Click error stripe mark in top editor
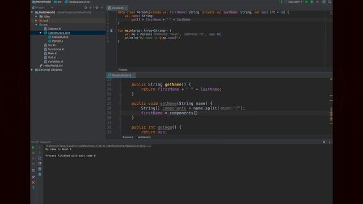This screenshot has width=363, height=204. pyautogui.click(x=331, y=14)
